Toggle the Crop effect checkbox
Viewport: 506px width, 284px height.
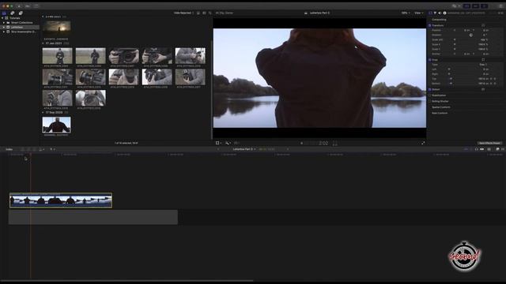[430, 60]
